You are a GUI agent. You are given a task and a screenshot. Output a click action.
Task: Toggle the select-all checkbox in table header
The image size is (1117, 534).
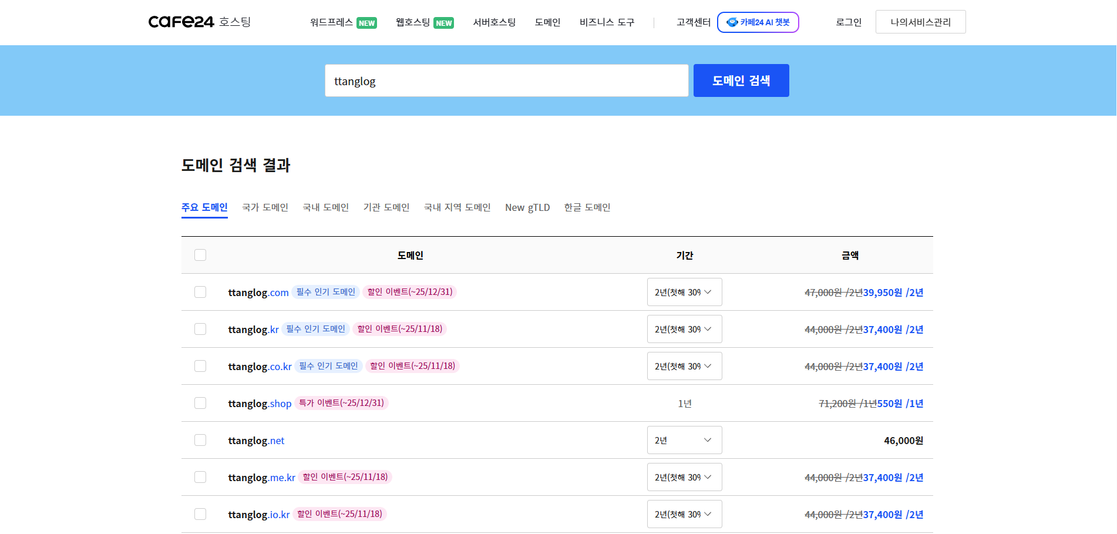[200, 255]
